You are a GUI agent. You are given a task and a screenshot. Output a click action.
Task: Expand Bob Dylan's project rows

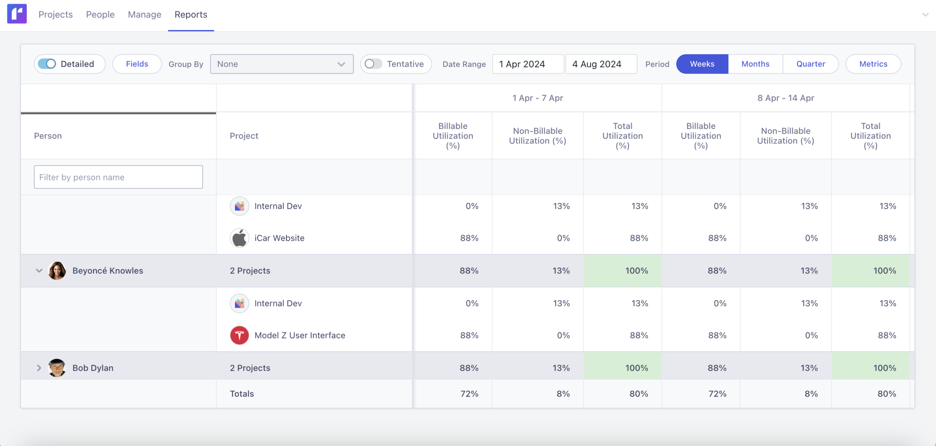(39, 368)
